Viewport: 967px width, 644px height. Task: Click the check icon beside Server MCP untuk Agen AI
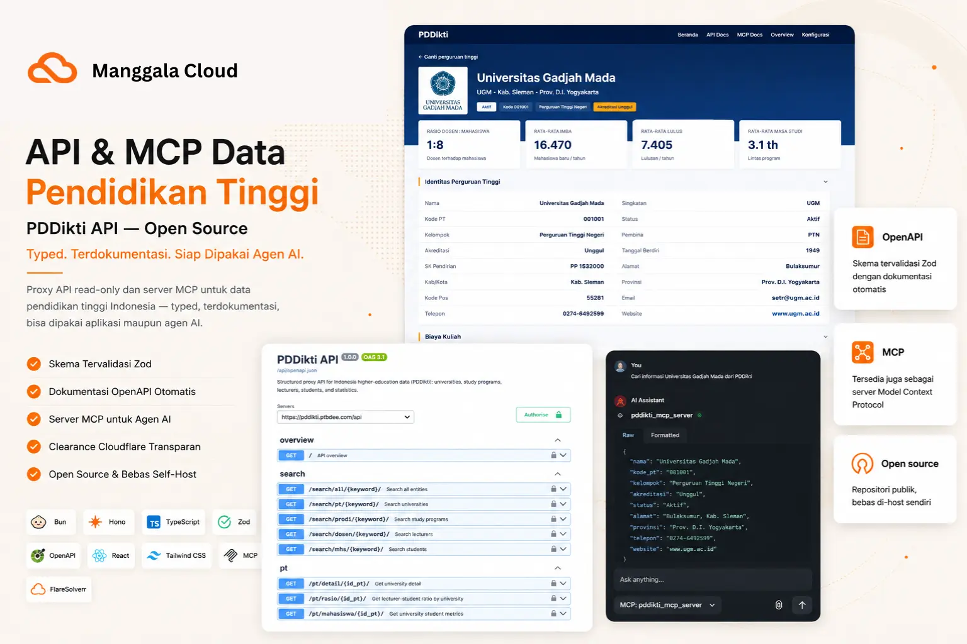(34, 419)
